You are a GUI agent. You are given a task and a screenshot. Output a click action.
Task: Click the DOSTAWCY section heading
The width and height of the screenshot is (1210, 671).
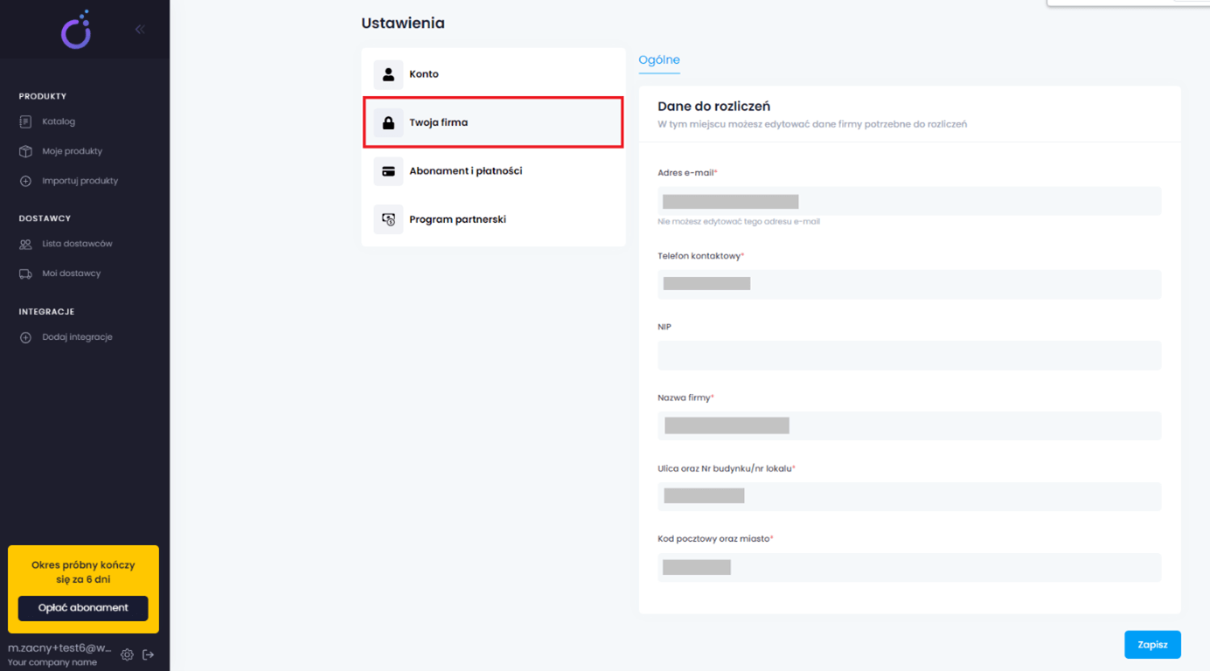[x=45, y=218]
